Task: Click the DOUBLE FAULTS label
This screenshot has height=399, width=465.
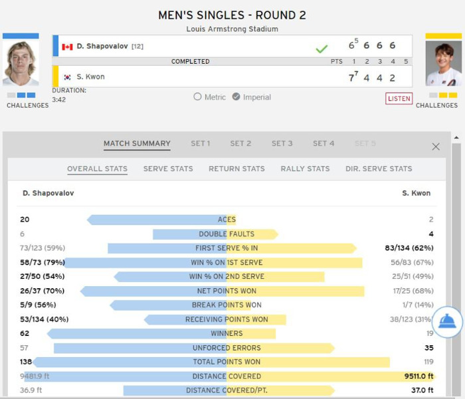Action: [227, 234]
